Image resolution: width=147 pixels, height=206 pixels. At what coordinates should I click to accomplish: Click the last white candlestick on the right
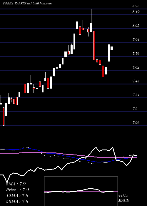(112, 48)
